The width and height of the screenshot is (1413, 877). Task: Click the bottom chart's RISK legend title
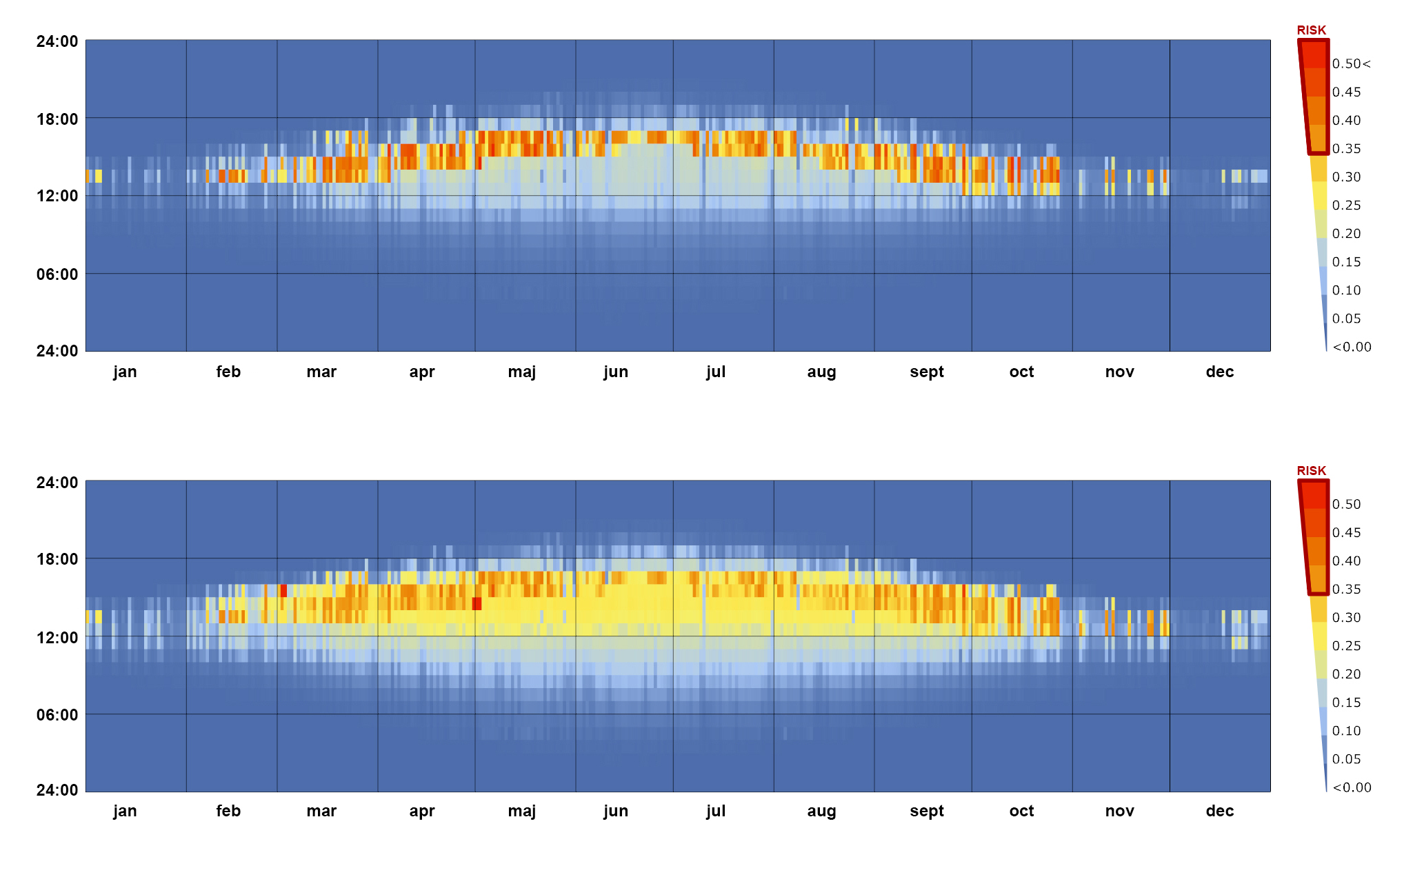coord(1311,471)
